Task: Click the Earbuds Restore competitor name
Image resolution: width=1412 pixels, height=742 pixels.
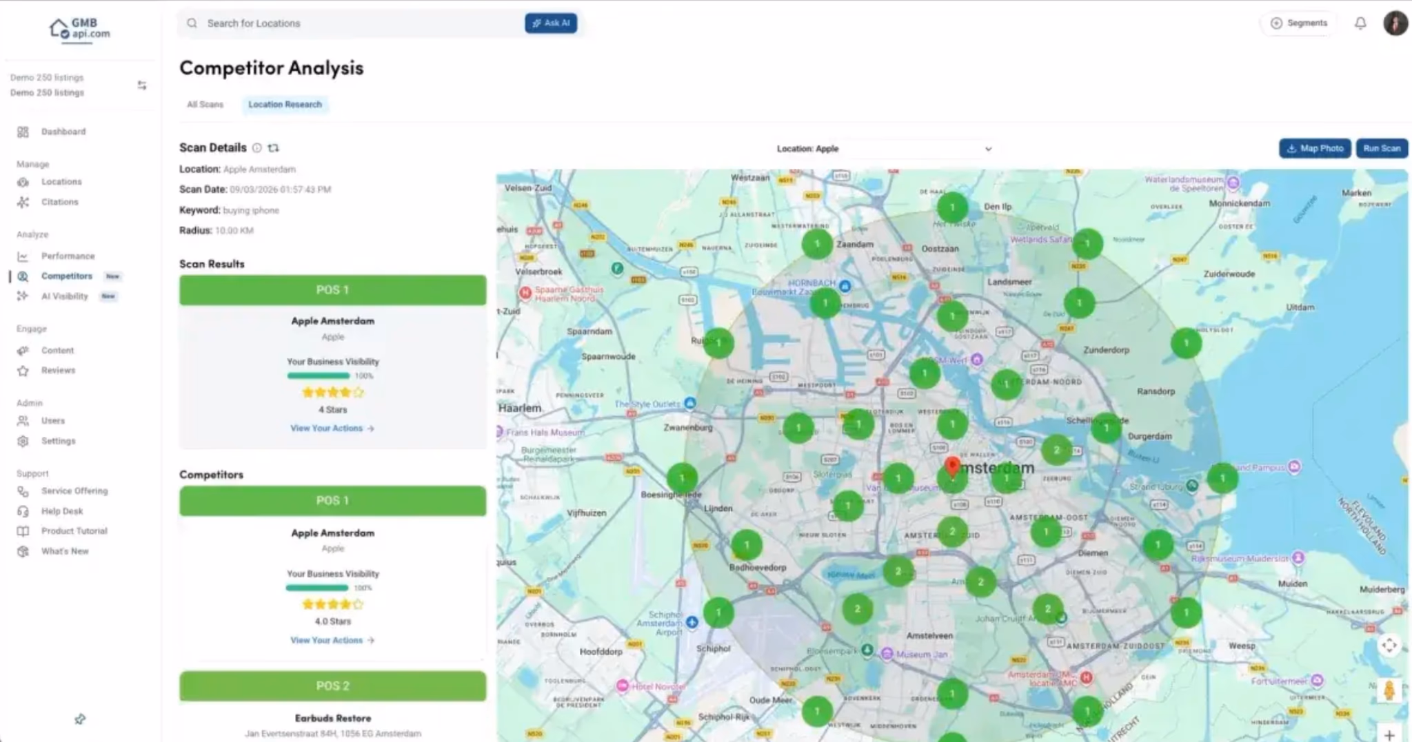Action: pos(332,719)
